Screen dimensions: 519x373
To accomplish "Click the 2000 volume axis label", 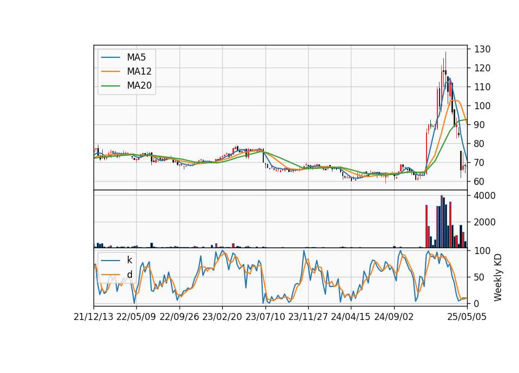I will [x=485, y=222].
